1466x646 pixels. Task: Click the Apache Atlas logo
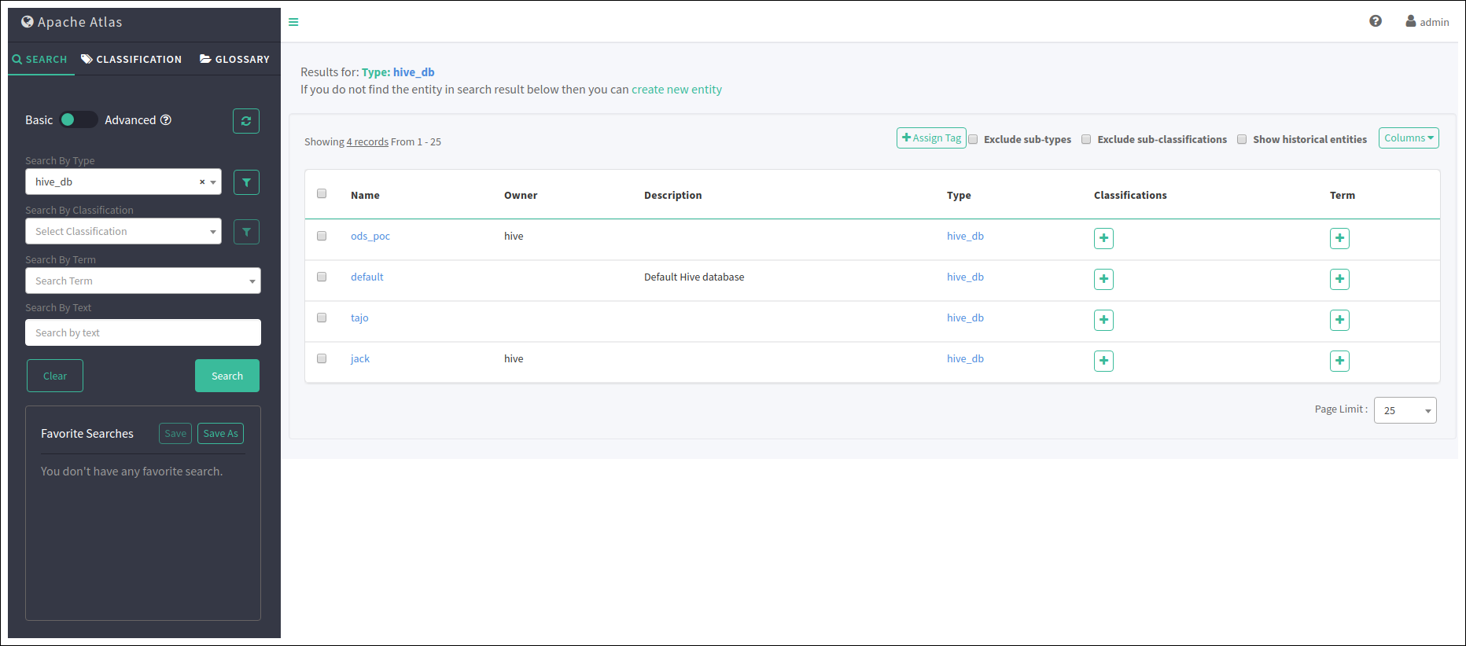(72, 22)
